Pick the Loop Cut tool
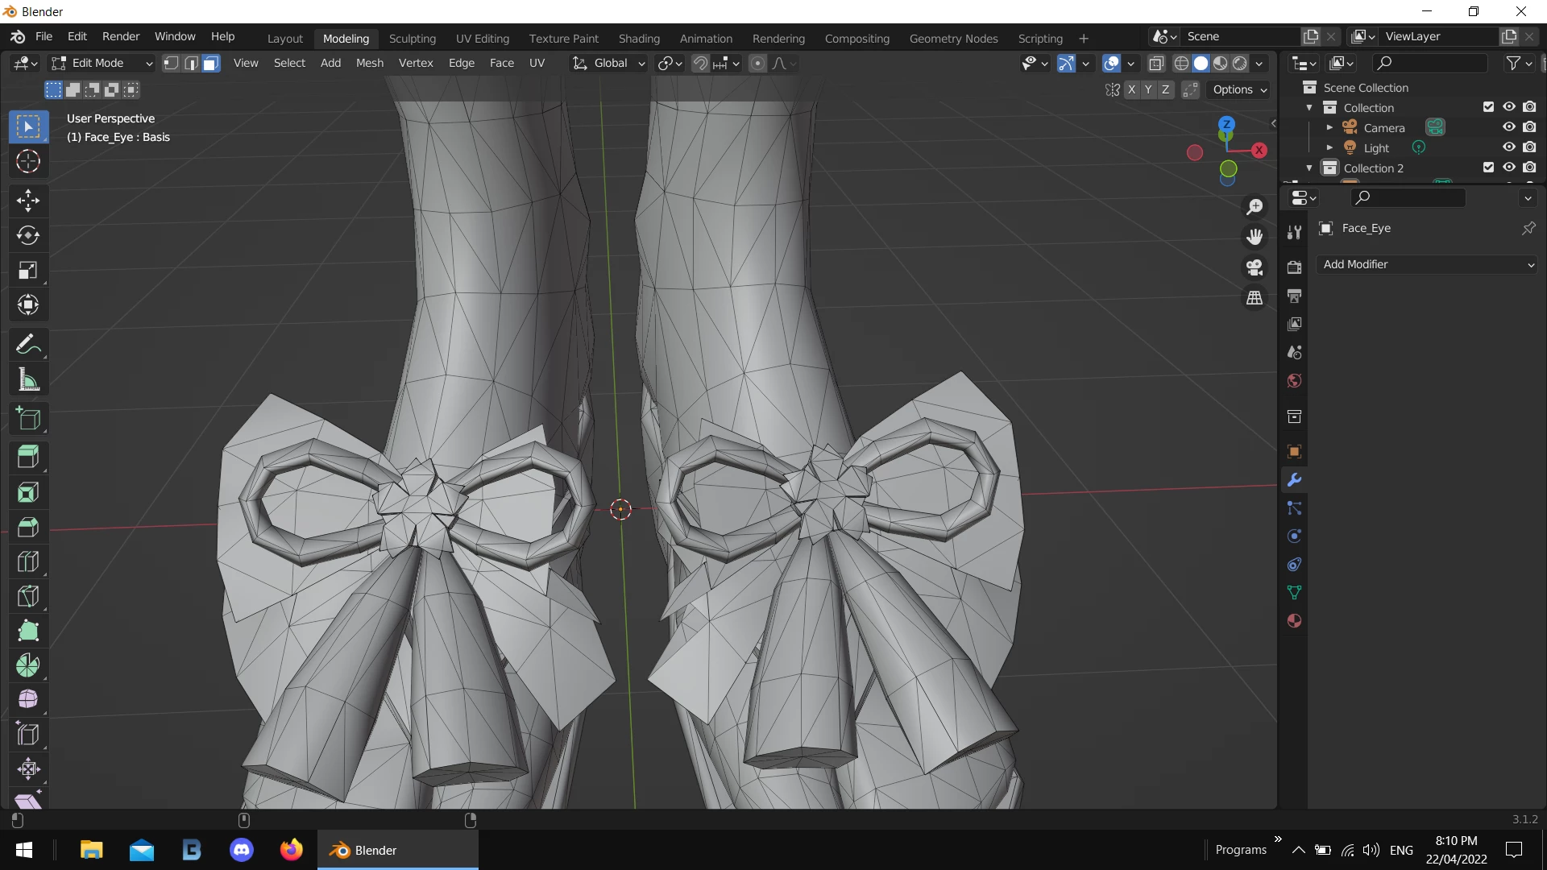Screen dimensions: 1547x870 28,561
